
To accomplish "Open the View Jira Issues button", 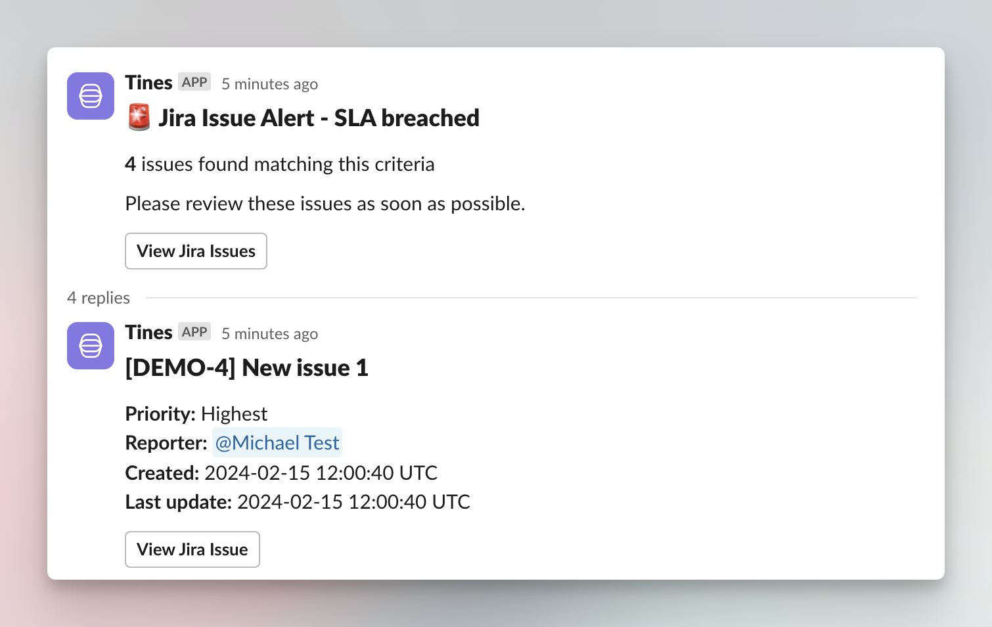I will click(x=196, y=251).
